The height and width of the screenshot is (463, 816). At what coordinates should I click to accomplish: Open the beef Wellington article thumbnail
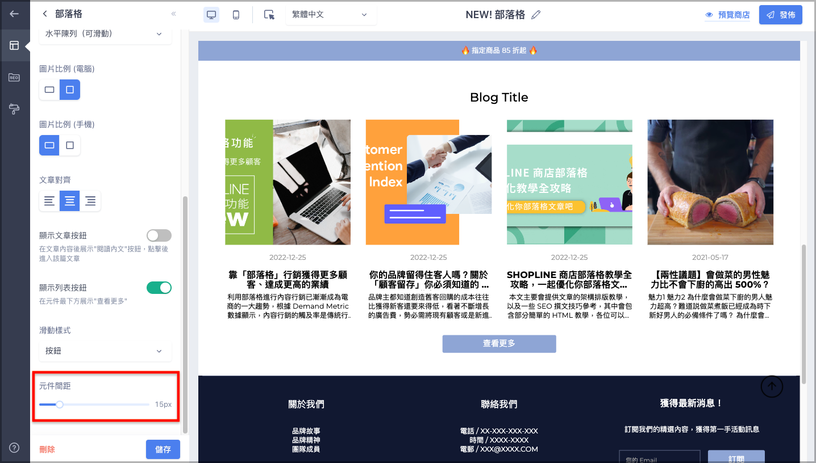pyautogui.click(x=710, y=182)
